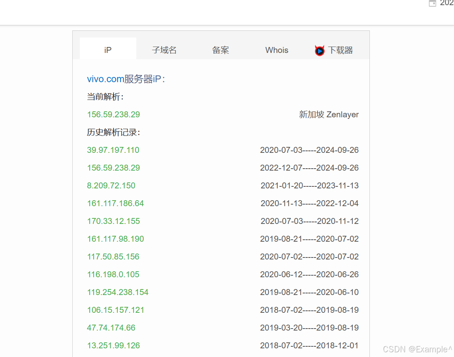Open historical IP 39.97.197.110
This screenshot has height=357, width=454.
pos(113,150)
